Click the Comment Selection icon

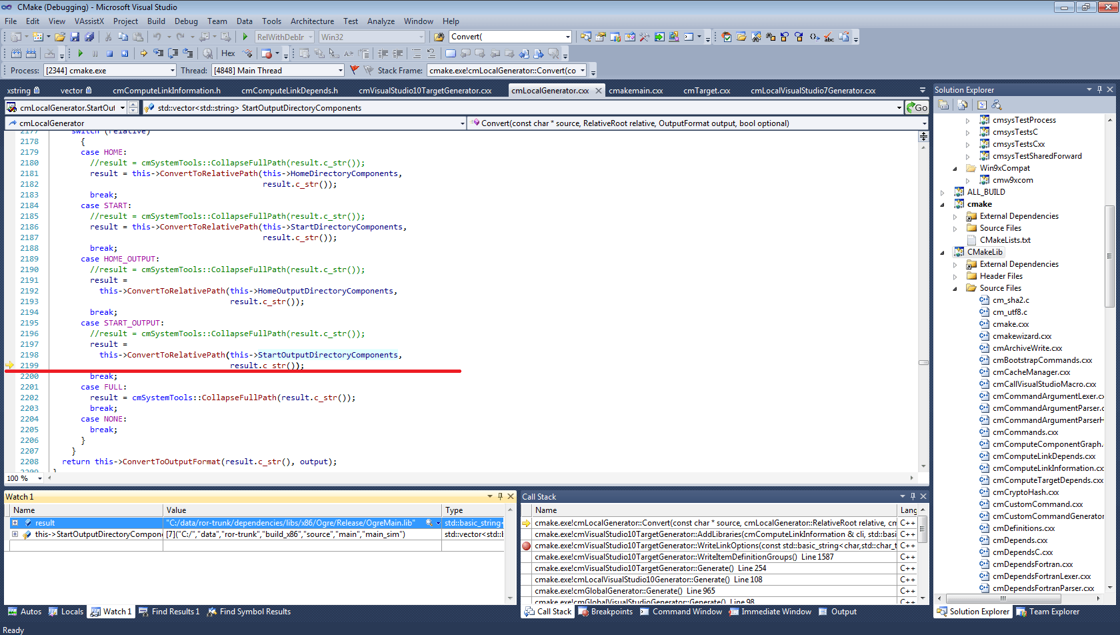pos(416,53)
